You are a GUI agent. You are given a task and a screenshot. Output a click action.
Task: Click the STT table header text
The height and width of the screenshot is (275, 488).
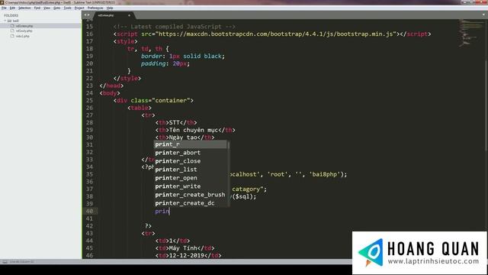[175, 122]
